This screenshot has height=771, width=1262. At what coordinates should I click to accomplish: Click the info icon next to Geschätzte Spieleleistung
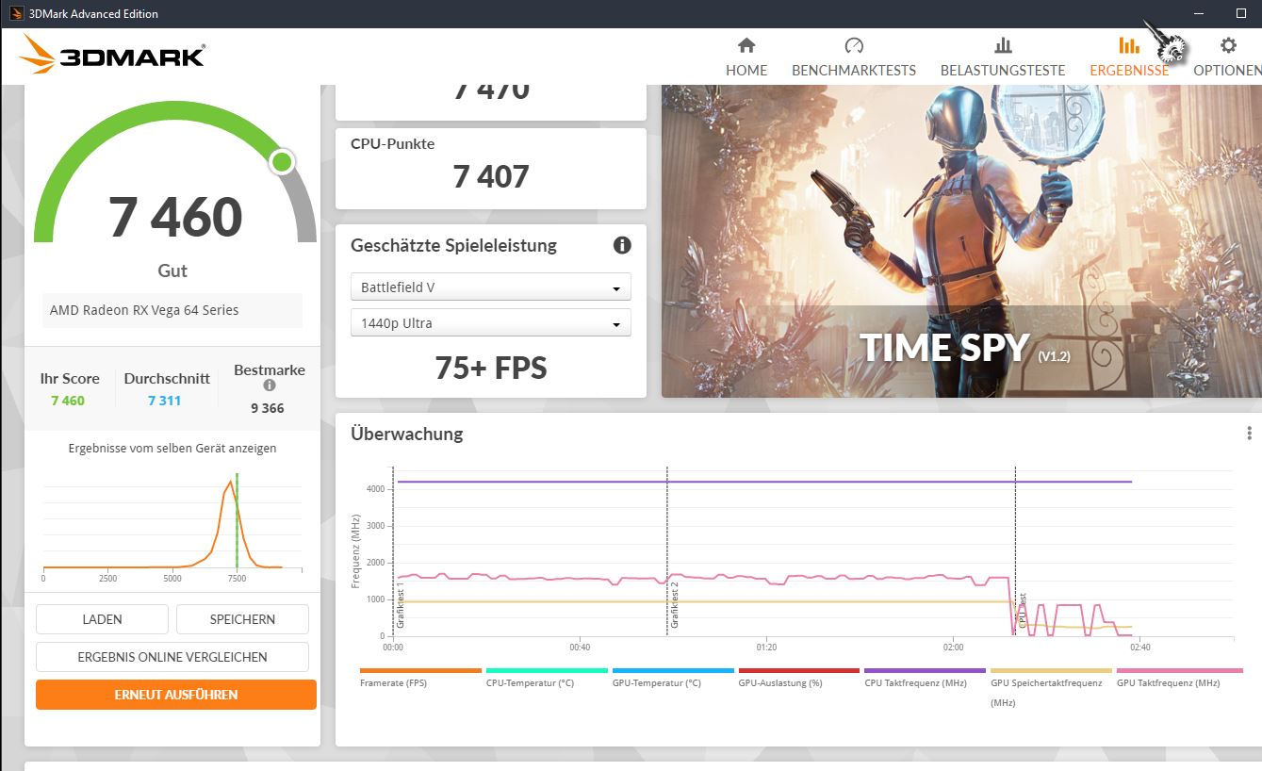[x=622, y=245]
